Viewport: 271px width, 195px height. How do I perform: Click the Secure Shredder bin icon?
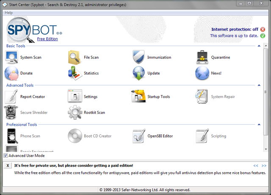tap(11, 112)
